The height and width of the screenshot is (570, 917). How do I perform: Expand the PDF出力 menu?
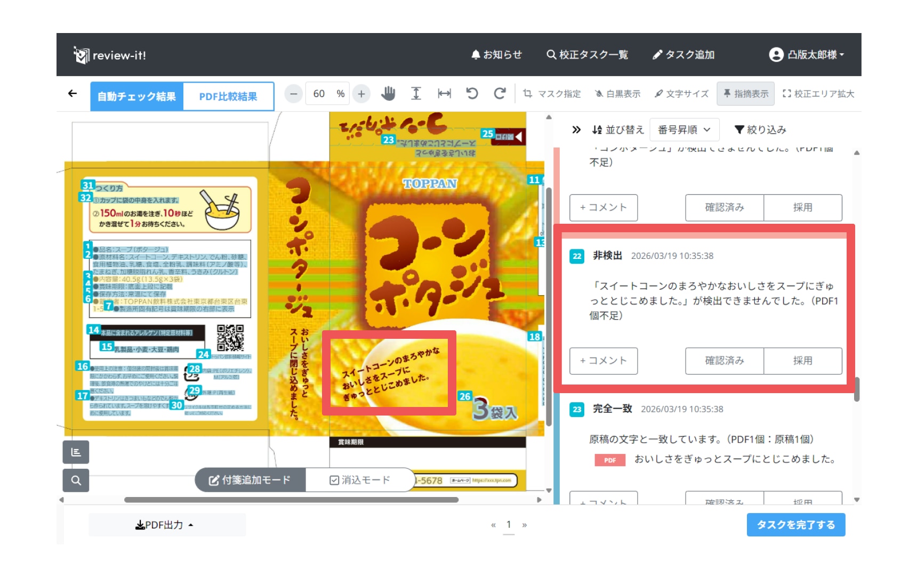[165, 525]
